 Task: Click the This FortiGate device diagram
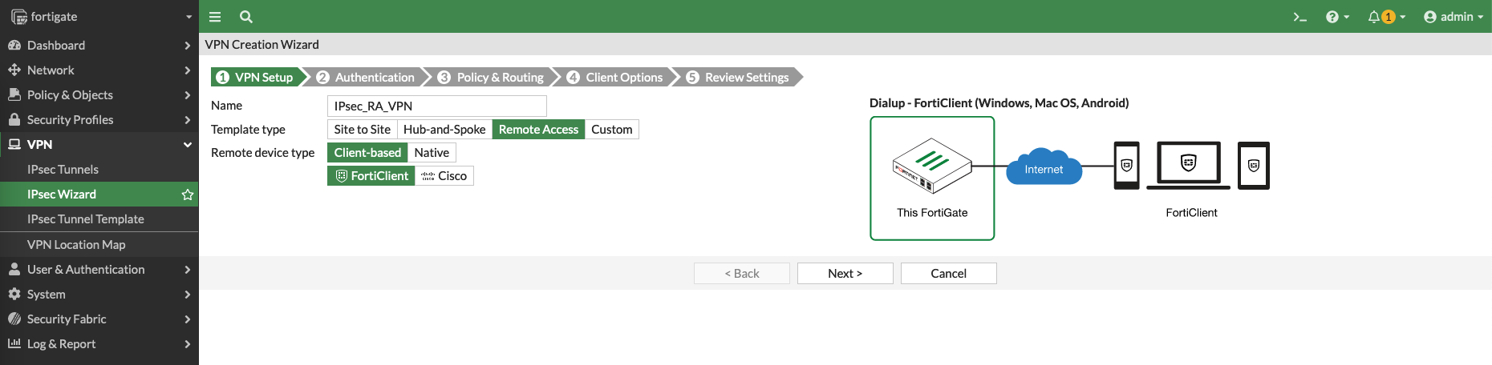(x=932, y=178)
